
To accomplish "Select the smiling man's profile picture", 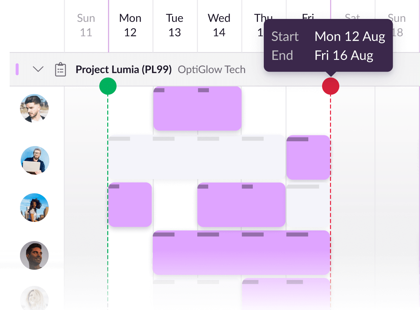I will (x=34, y=255).
